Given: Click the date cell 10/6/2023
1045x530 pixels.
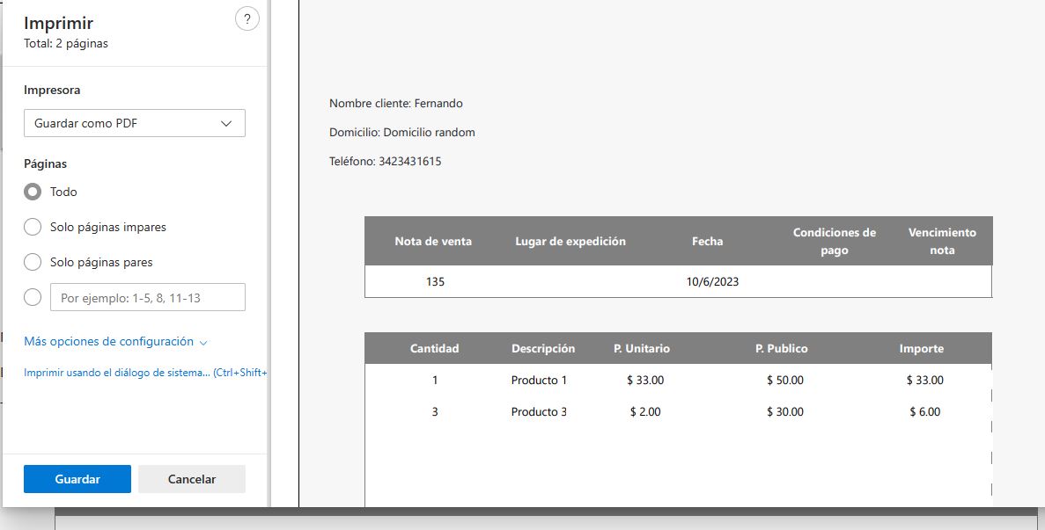Looking at the screenshot, I should [712, 282].
